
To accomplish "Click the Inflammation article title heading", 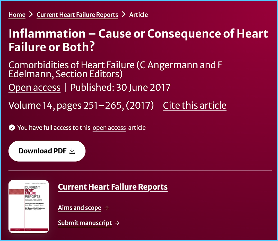I will 138,40.
